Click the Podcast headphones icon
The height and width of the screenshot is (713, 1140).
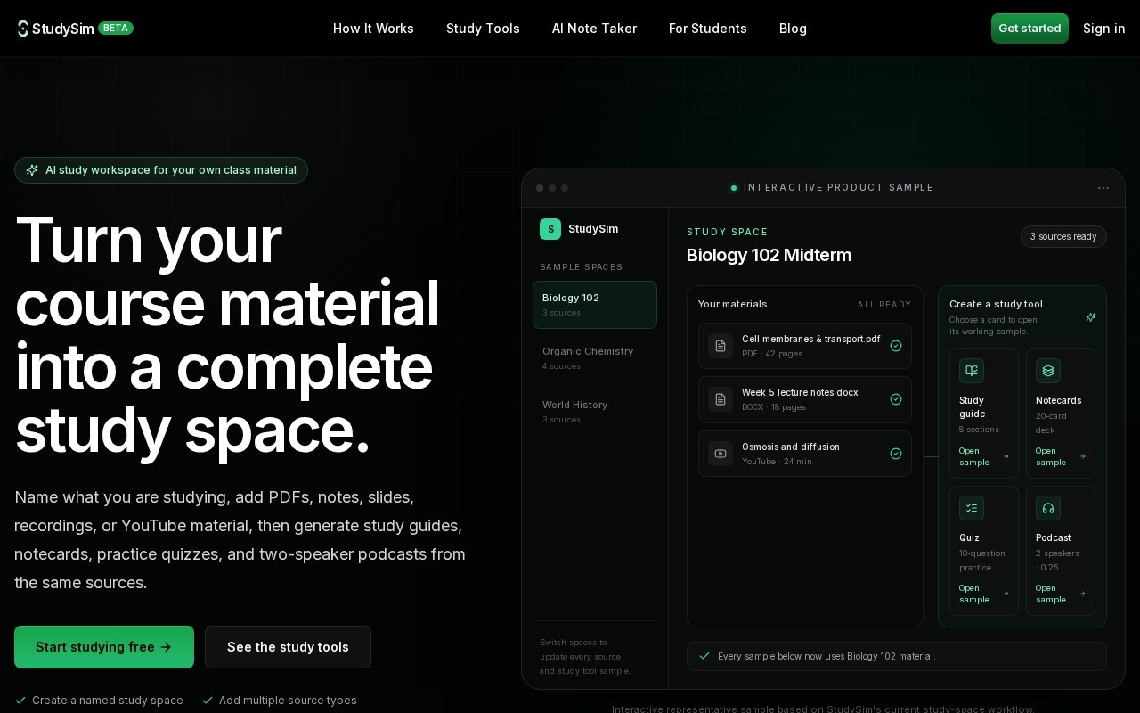coord(1048,508)
